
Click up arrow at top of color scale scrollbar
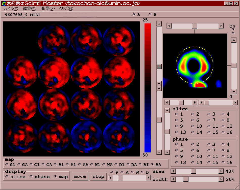pos(159,24)
